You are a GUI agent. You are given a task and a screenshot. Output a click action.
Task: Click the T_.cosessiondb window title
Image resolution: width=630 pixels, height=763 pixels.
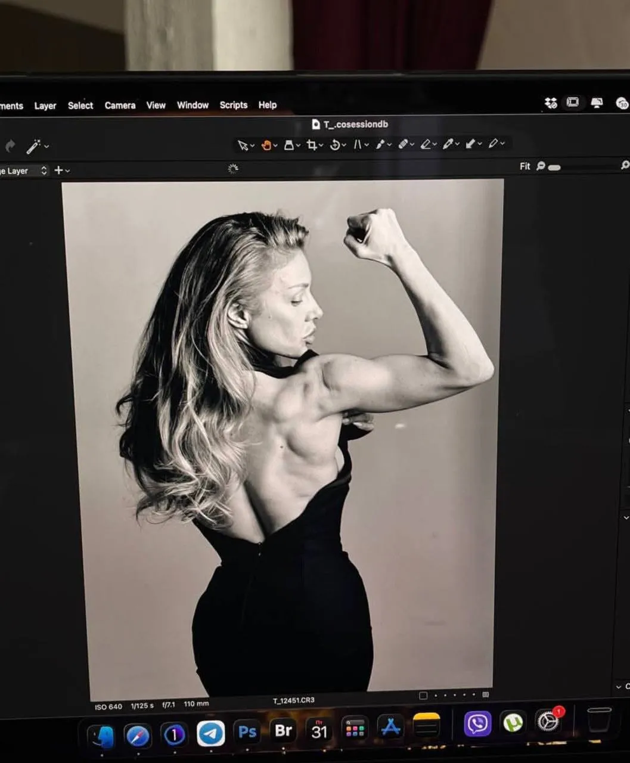pos(356,124)
